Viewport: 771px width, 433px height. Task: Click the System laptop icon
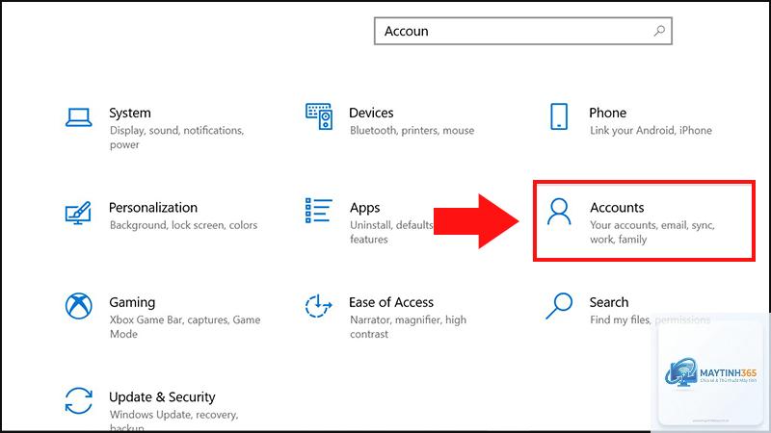(x=79, y=117)
